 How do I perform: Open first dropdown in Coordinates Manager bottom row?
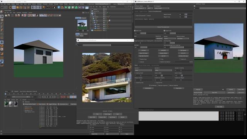pos(98,134)
